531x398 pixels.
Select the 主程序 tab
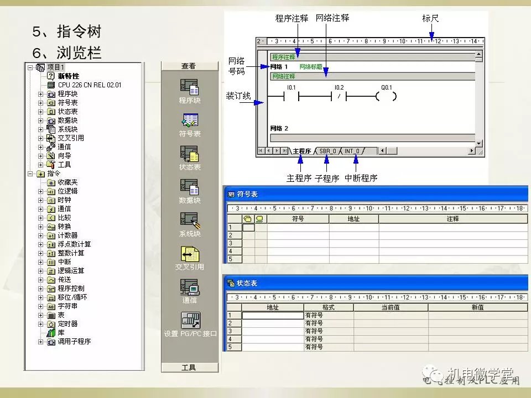[x=302, y=151]
